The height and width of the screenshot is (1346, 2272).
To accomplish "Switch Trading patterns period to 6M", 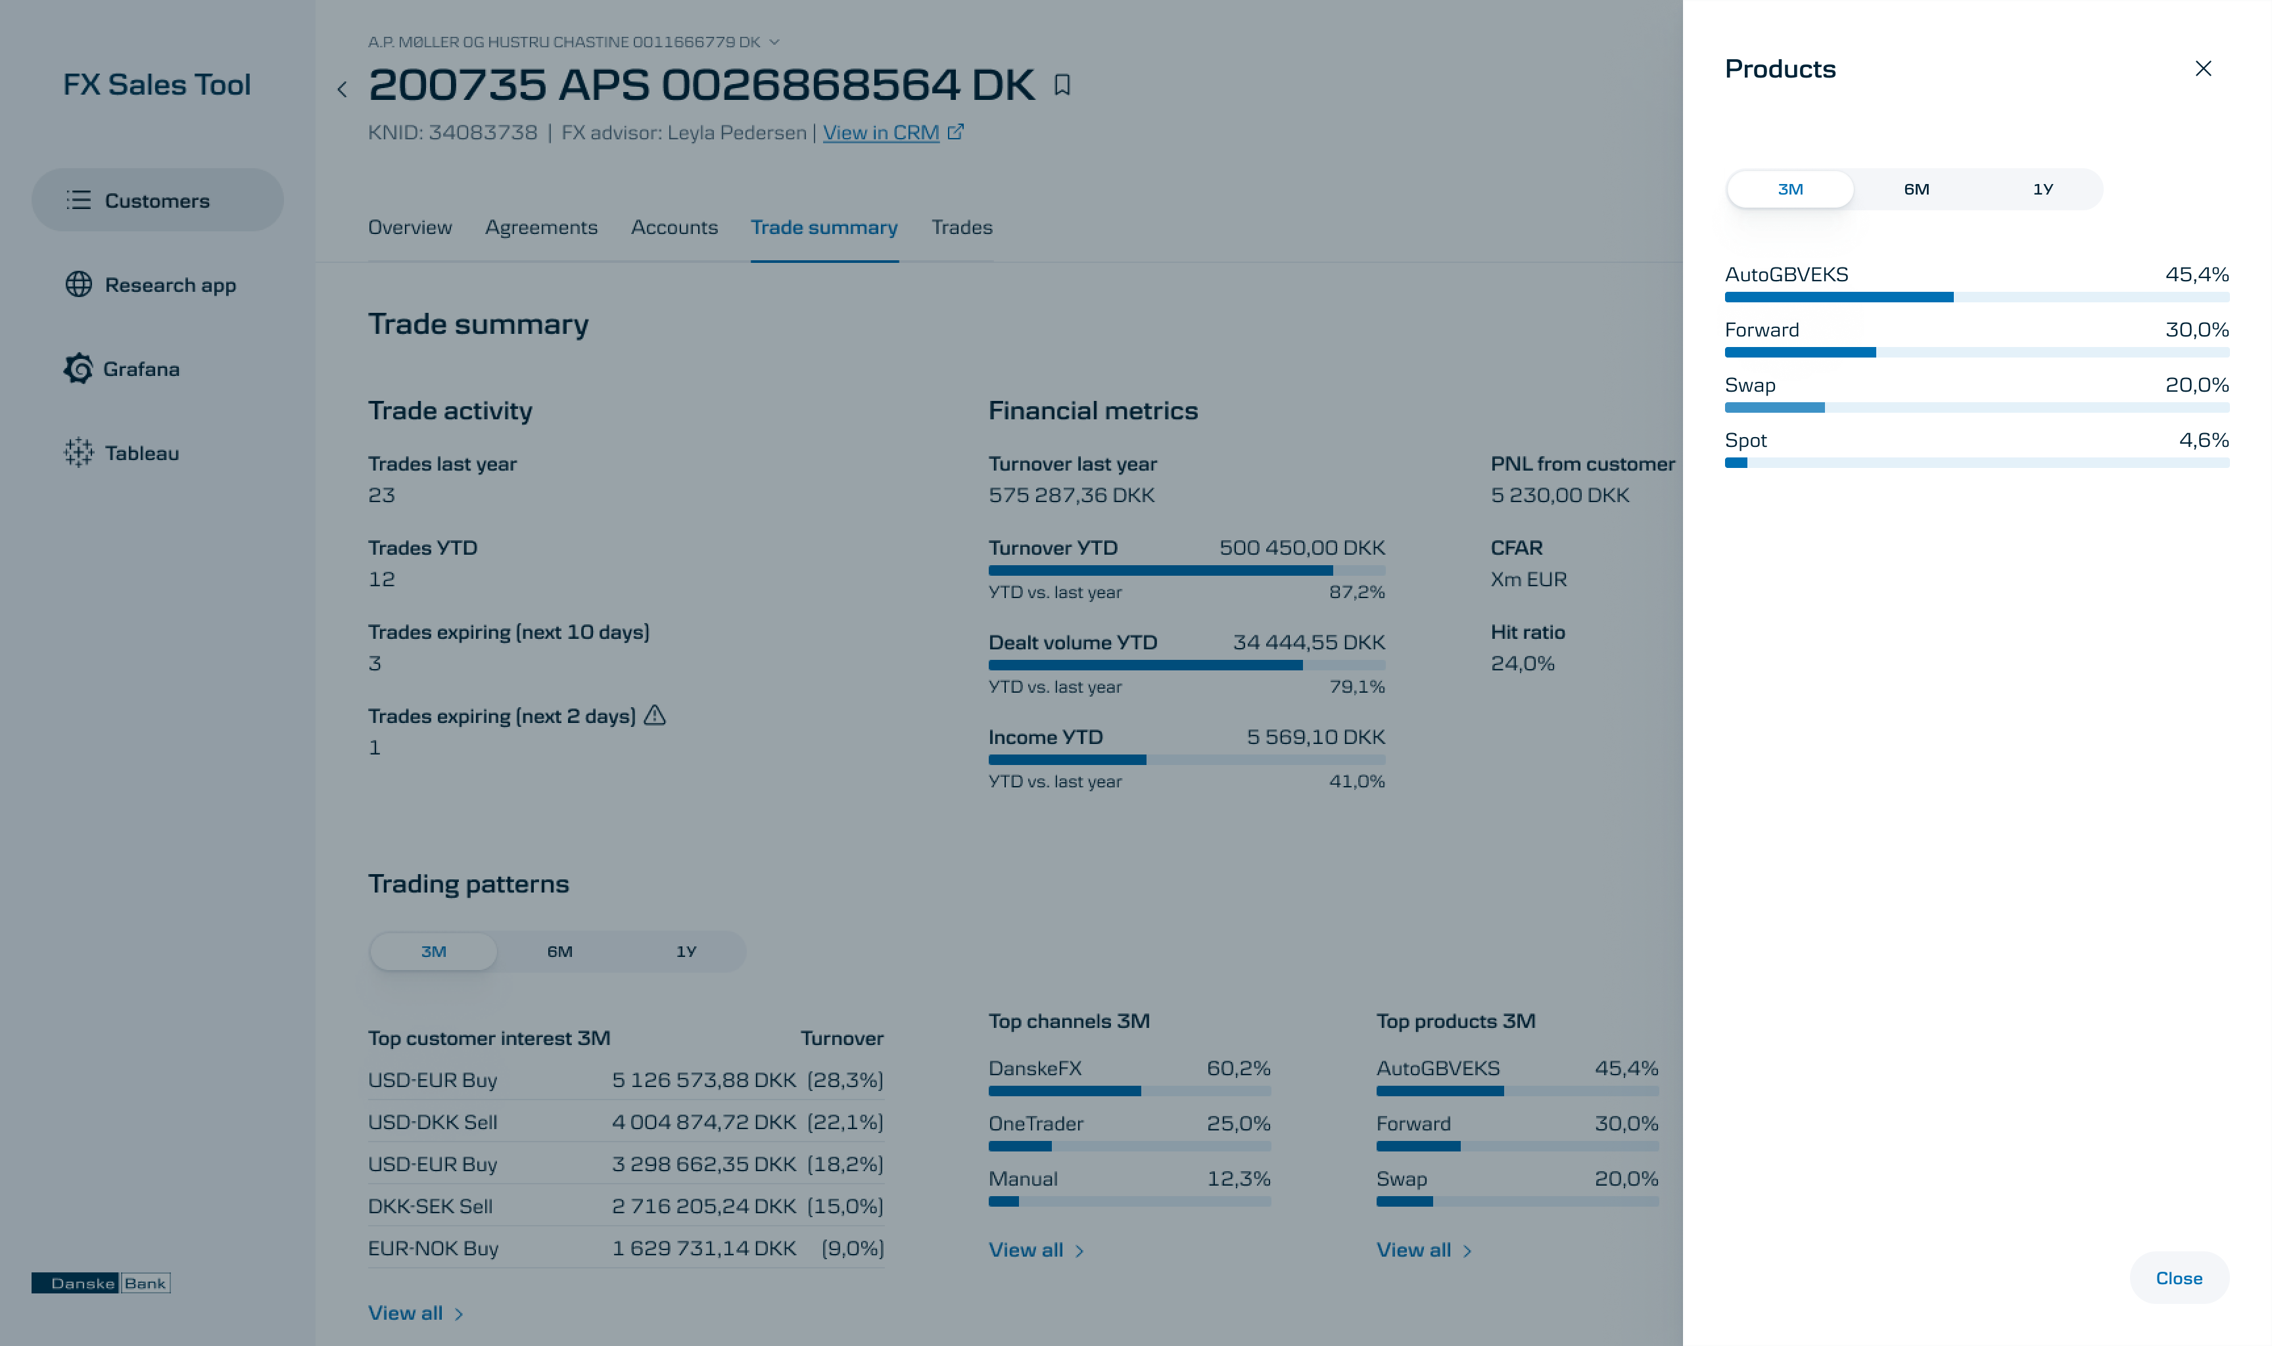I will pyautogui.click(x=559, y=952).
